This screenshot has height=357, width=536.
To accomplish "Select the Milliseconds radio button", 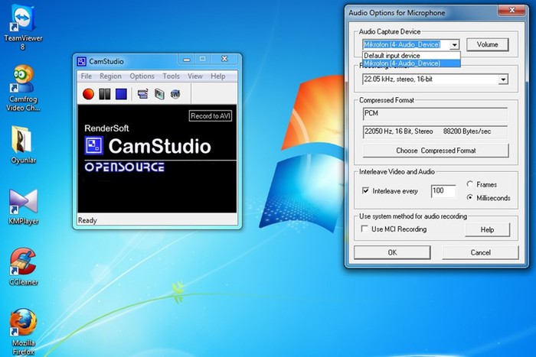I will tap(470, 198).
